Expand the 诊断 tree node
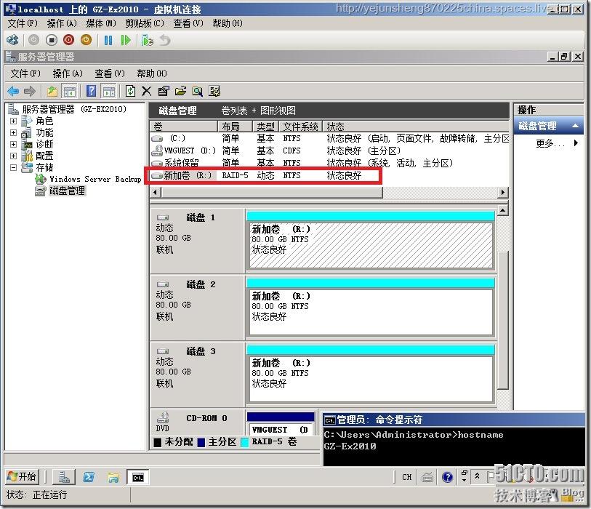The width and height of the screenshot is (591, 509). (13, 145)
